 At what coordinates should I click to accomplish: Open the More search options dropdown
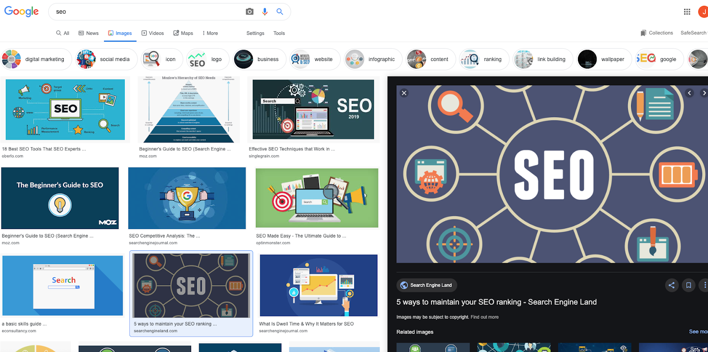tap(210, 33)
